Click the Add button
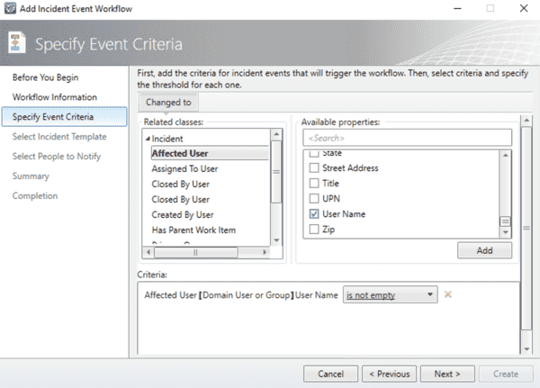540x388 pixels. [x=484, y=250]
